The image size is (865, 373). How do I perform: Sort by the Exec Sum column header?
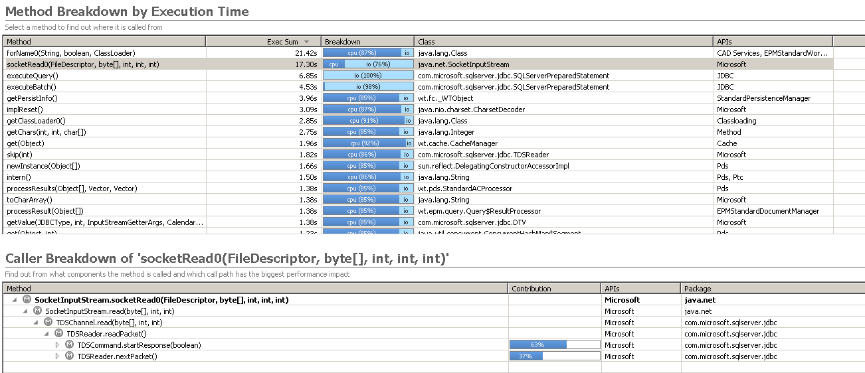pos(263,41)
